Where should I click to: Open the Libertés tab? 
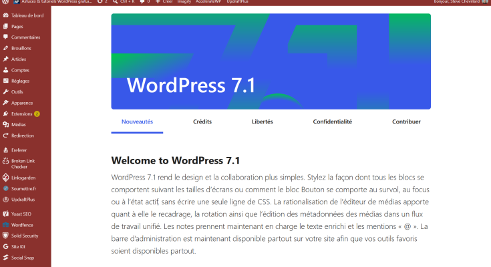click(x=263, y=121)
